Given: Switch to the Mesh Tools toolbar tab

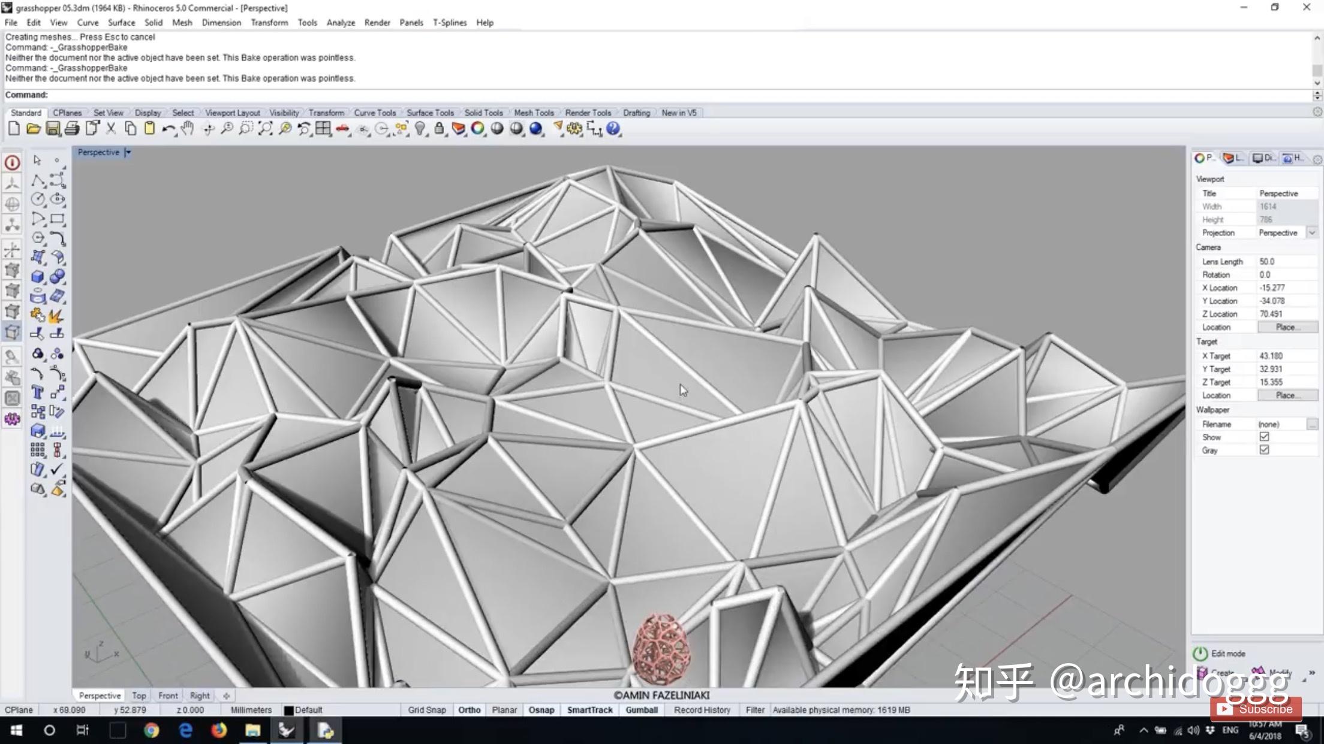Looking at the screenshot, I should pyautogui.click(x=534, y=113).
